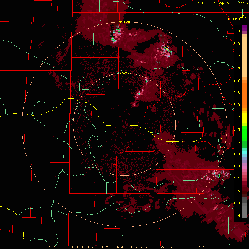
Task: Click the 5.8 value on color scale
Action: coord(237,92)
